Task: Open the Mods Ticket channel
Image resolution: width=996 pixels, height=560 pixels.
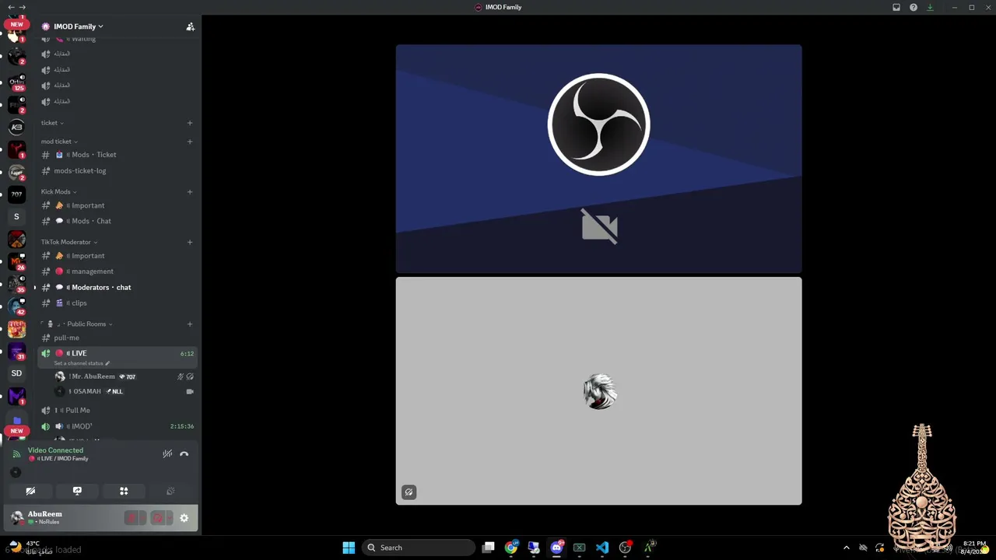Action: pos(117,155)
